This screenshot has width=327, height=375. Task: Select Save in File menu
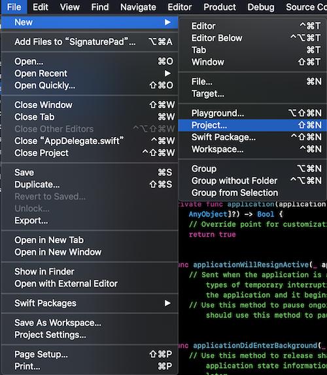coord(90,172)
